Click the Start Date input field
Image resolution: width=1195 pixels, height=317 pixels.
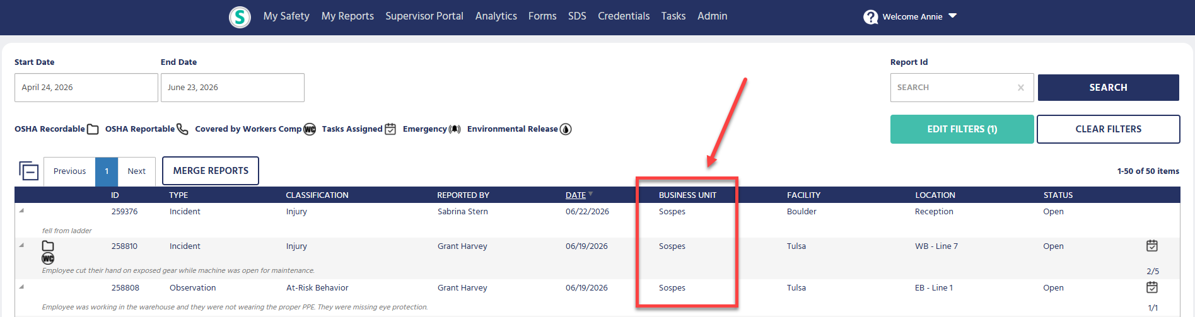pos(86,88)
